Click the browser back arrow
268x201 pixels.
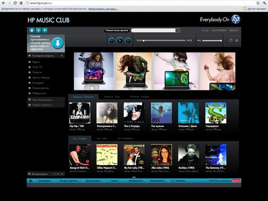pos(4,3)
